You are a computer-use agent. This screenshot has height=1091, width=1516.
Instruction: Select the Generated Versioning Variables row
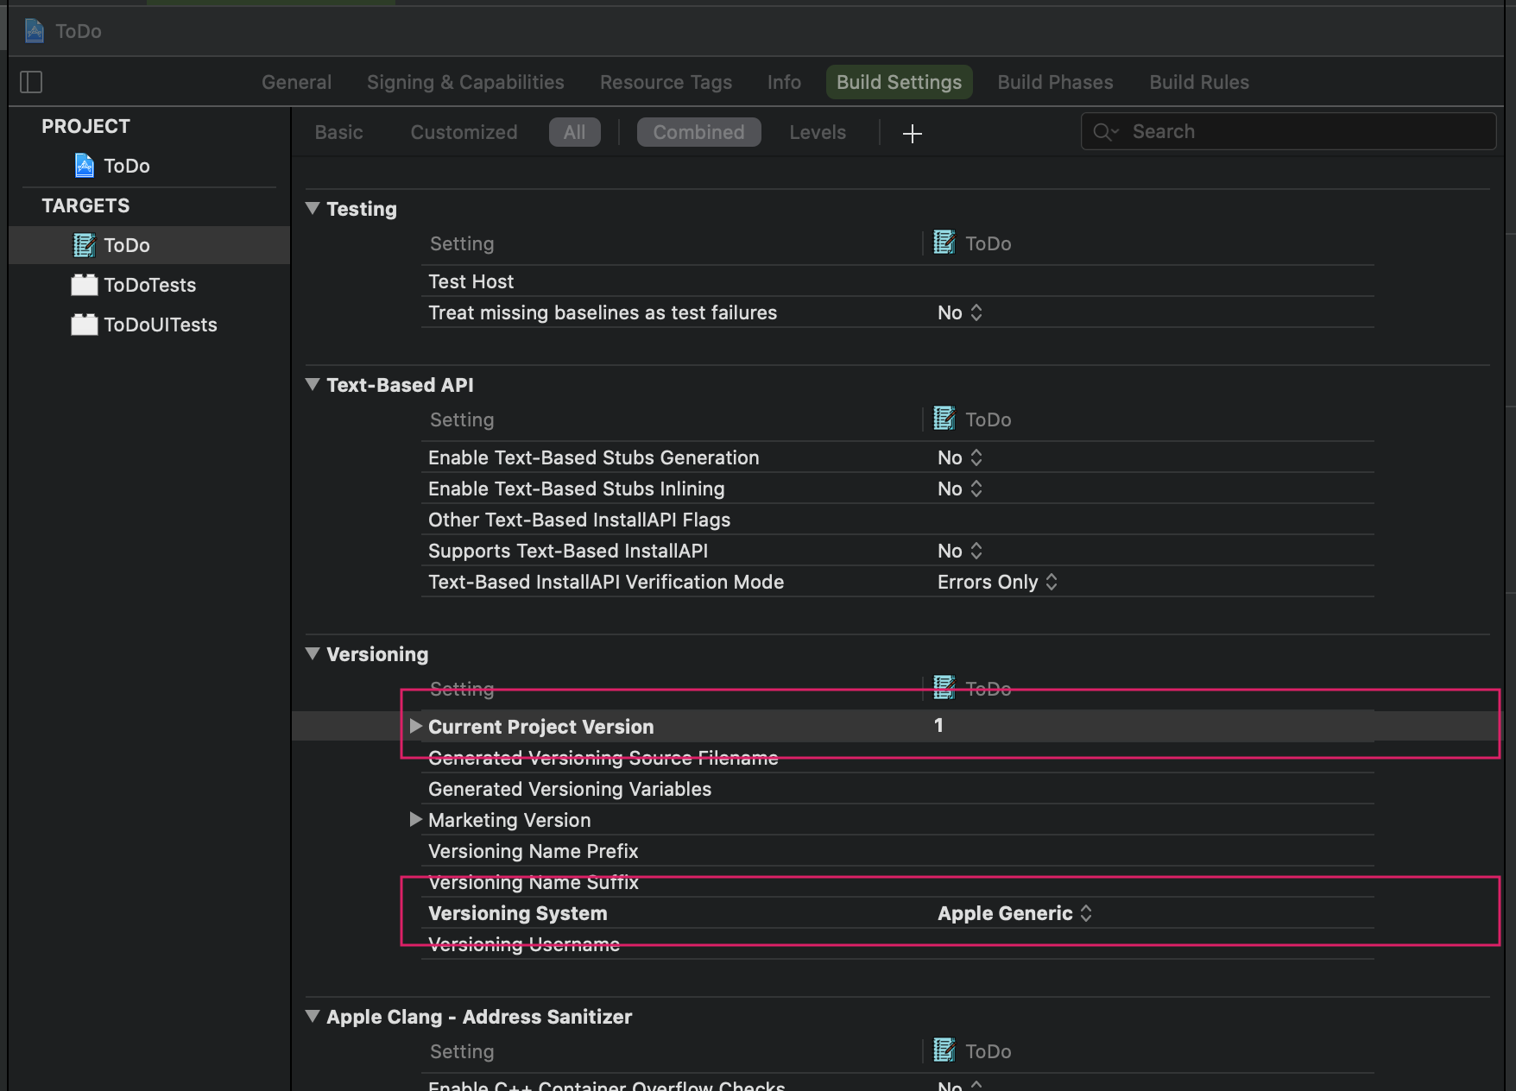tap(898, 789)
